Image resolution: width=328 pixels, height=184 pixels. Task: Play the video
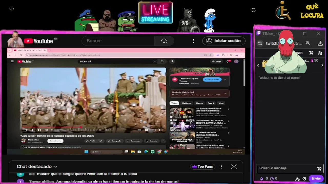33,130
